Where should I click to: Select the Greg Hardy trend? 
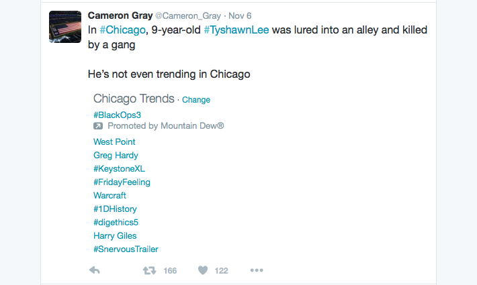point(116,155)
